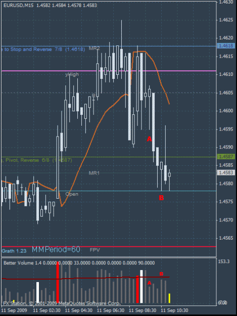Select the FPV label

(x=95, y=250)
